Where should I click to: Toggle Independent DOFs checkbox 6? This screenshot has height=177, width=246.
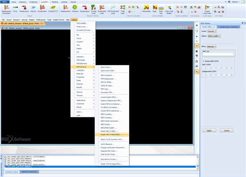(x=230, y=75)
